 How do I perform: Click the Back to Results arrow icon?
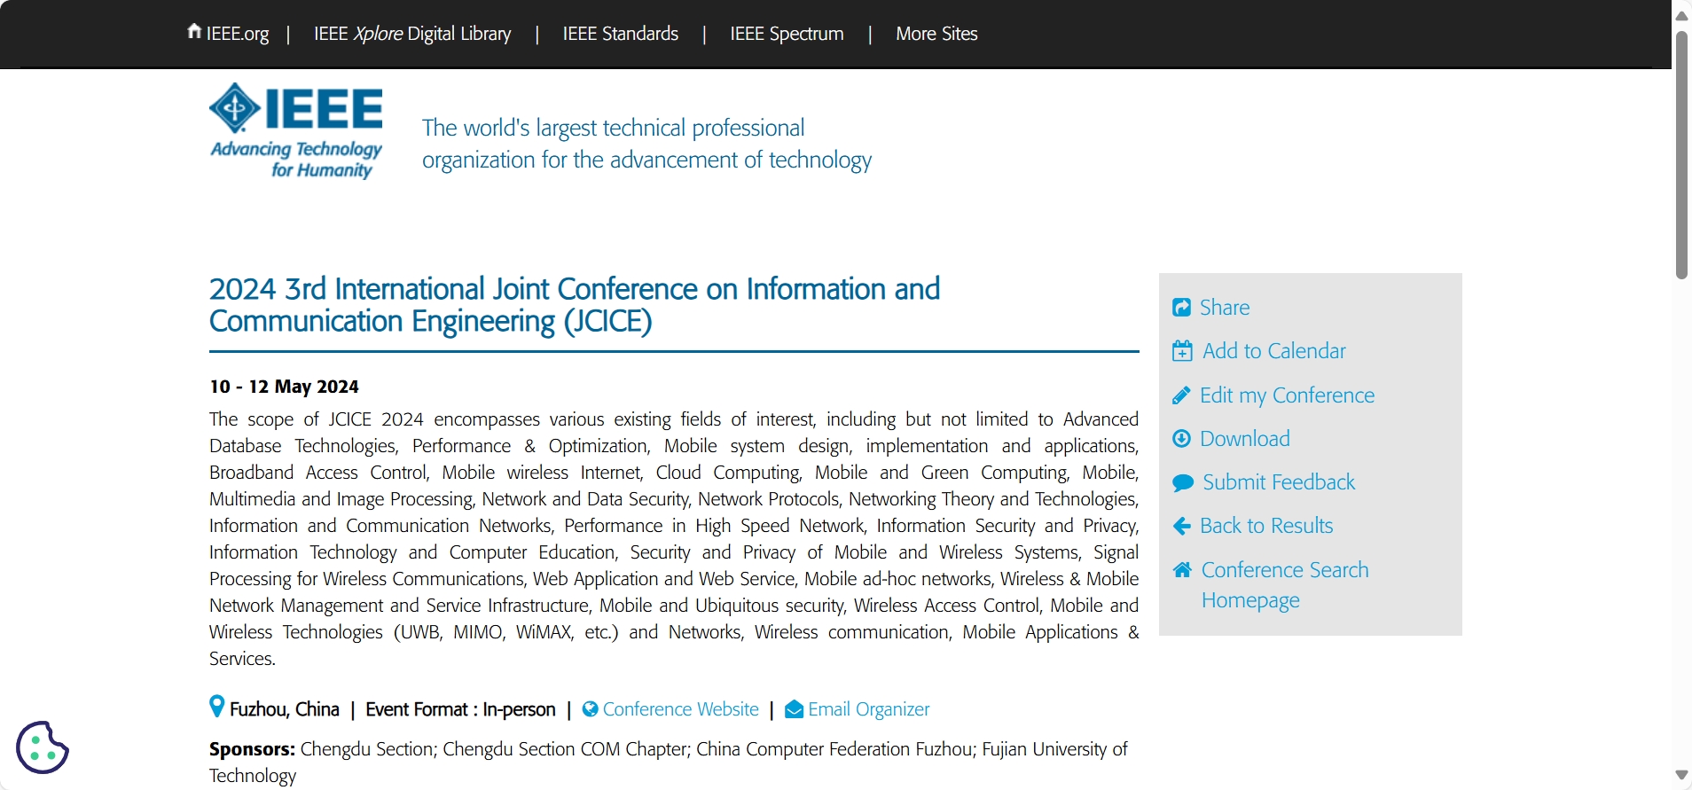[1181, 527]
